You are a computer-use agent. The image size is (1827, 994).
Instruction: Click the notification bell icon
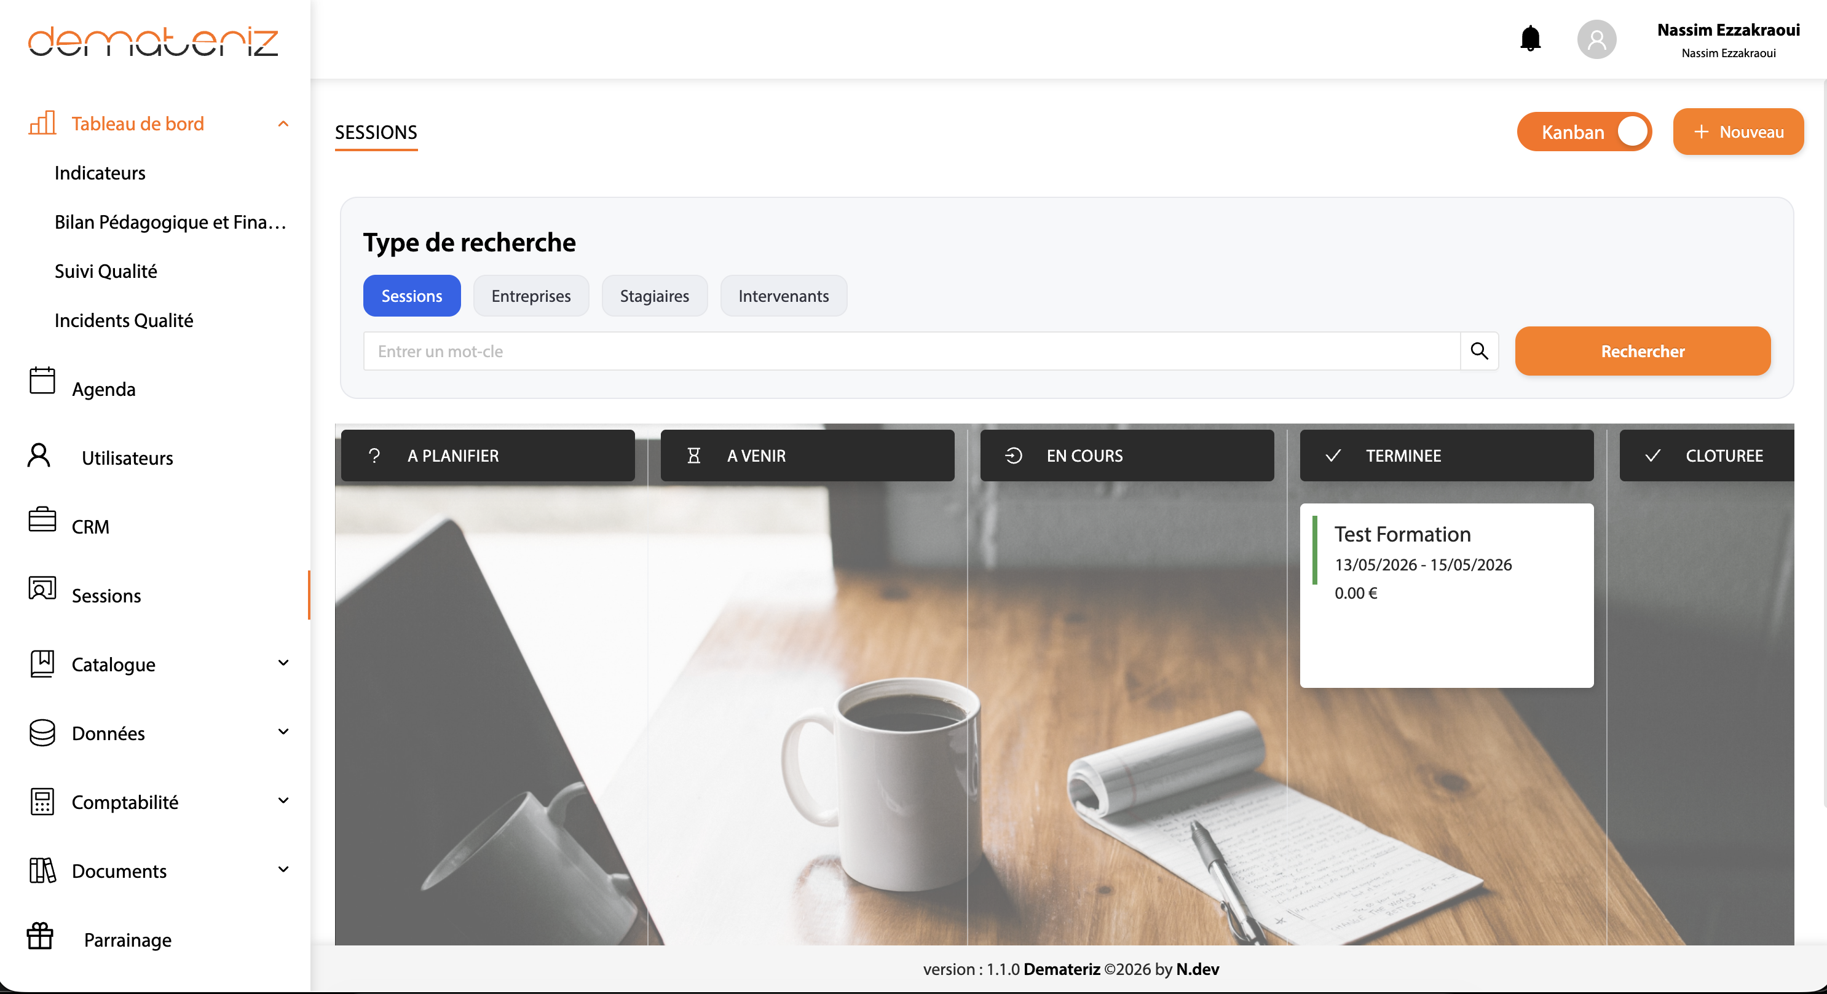pyautogui.click(x=1531, y=38)
